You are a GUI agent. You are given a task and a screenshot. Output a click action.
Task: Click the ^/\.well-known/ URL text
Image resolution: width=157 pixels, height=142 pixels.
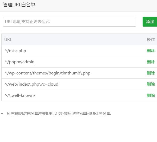(x=20, y=95)
